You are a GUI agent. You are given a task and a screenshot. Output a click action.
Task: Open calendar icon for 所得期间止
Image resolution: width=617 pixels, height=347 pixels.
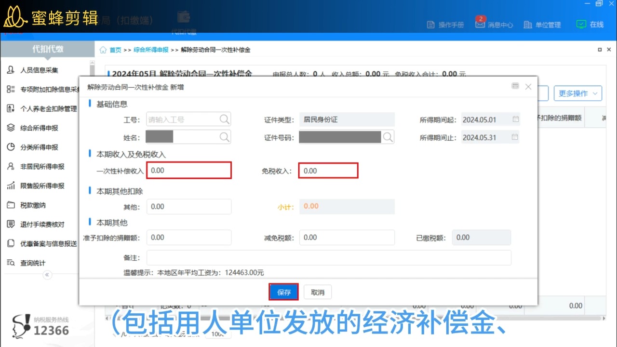(x=515, y=137)
